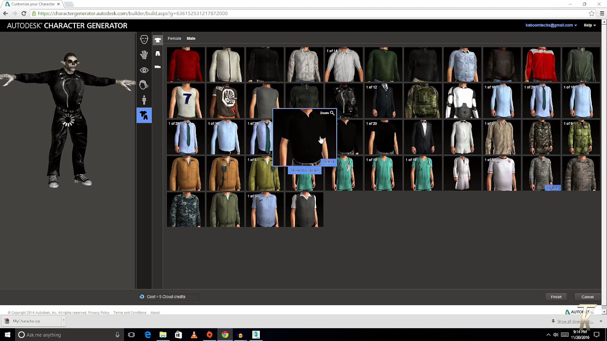Bookmark this page with the star icon
Viewport: 607px width, 341px height.
coord(592,13)
